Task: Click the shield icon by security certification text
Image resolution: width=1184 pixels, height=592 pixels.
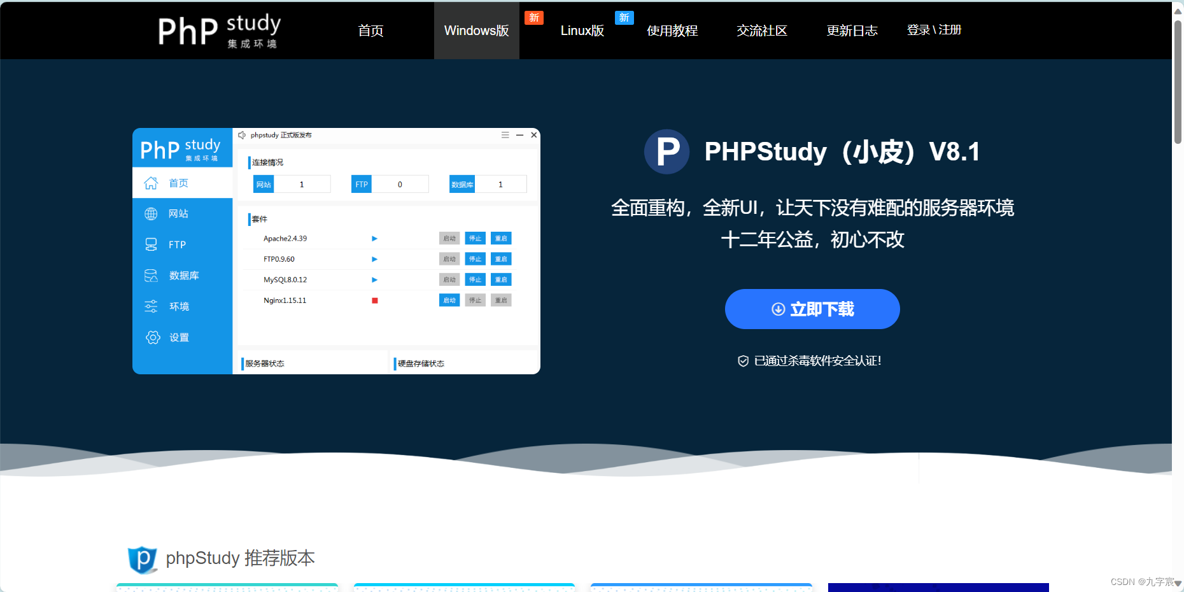Action: [x=743, y=361]
